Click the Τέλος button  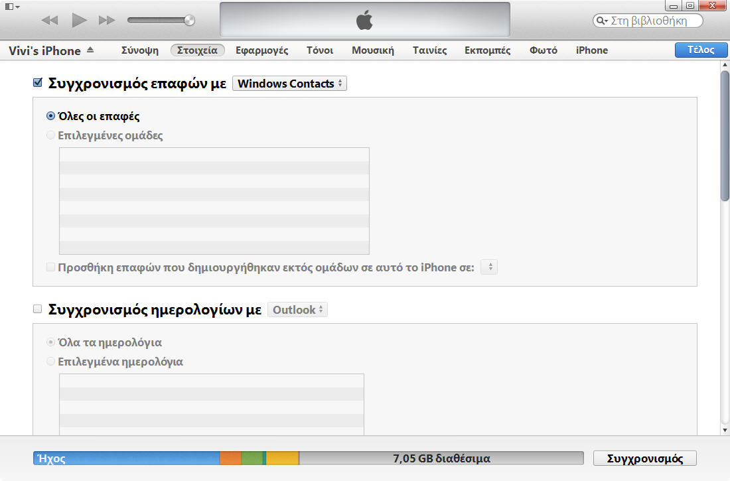point(701,50)
